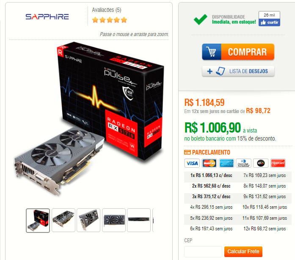Select the MasterCard payment icon
Viewport: 295px width, 260px height.
click(209, 163)
